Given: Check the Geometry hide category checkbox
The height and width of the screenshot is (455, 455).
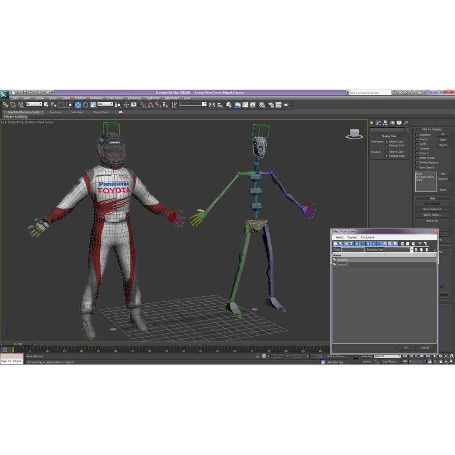Looking at the screenshot, I should click(x=417, y=135).
